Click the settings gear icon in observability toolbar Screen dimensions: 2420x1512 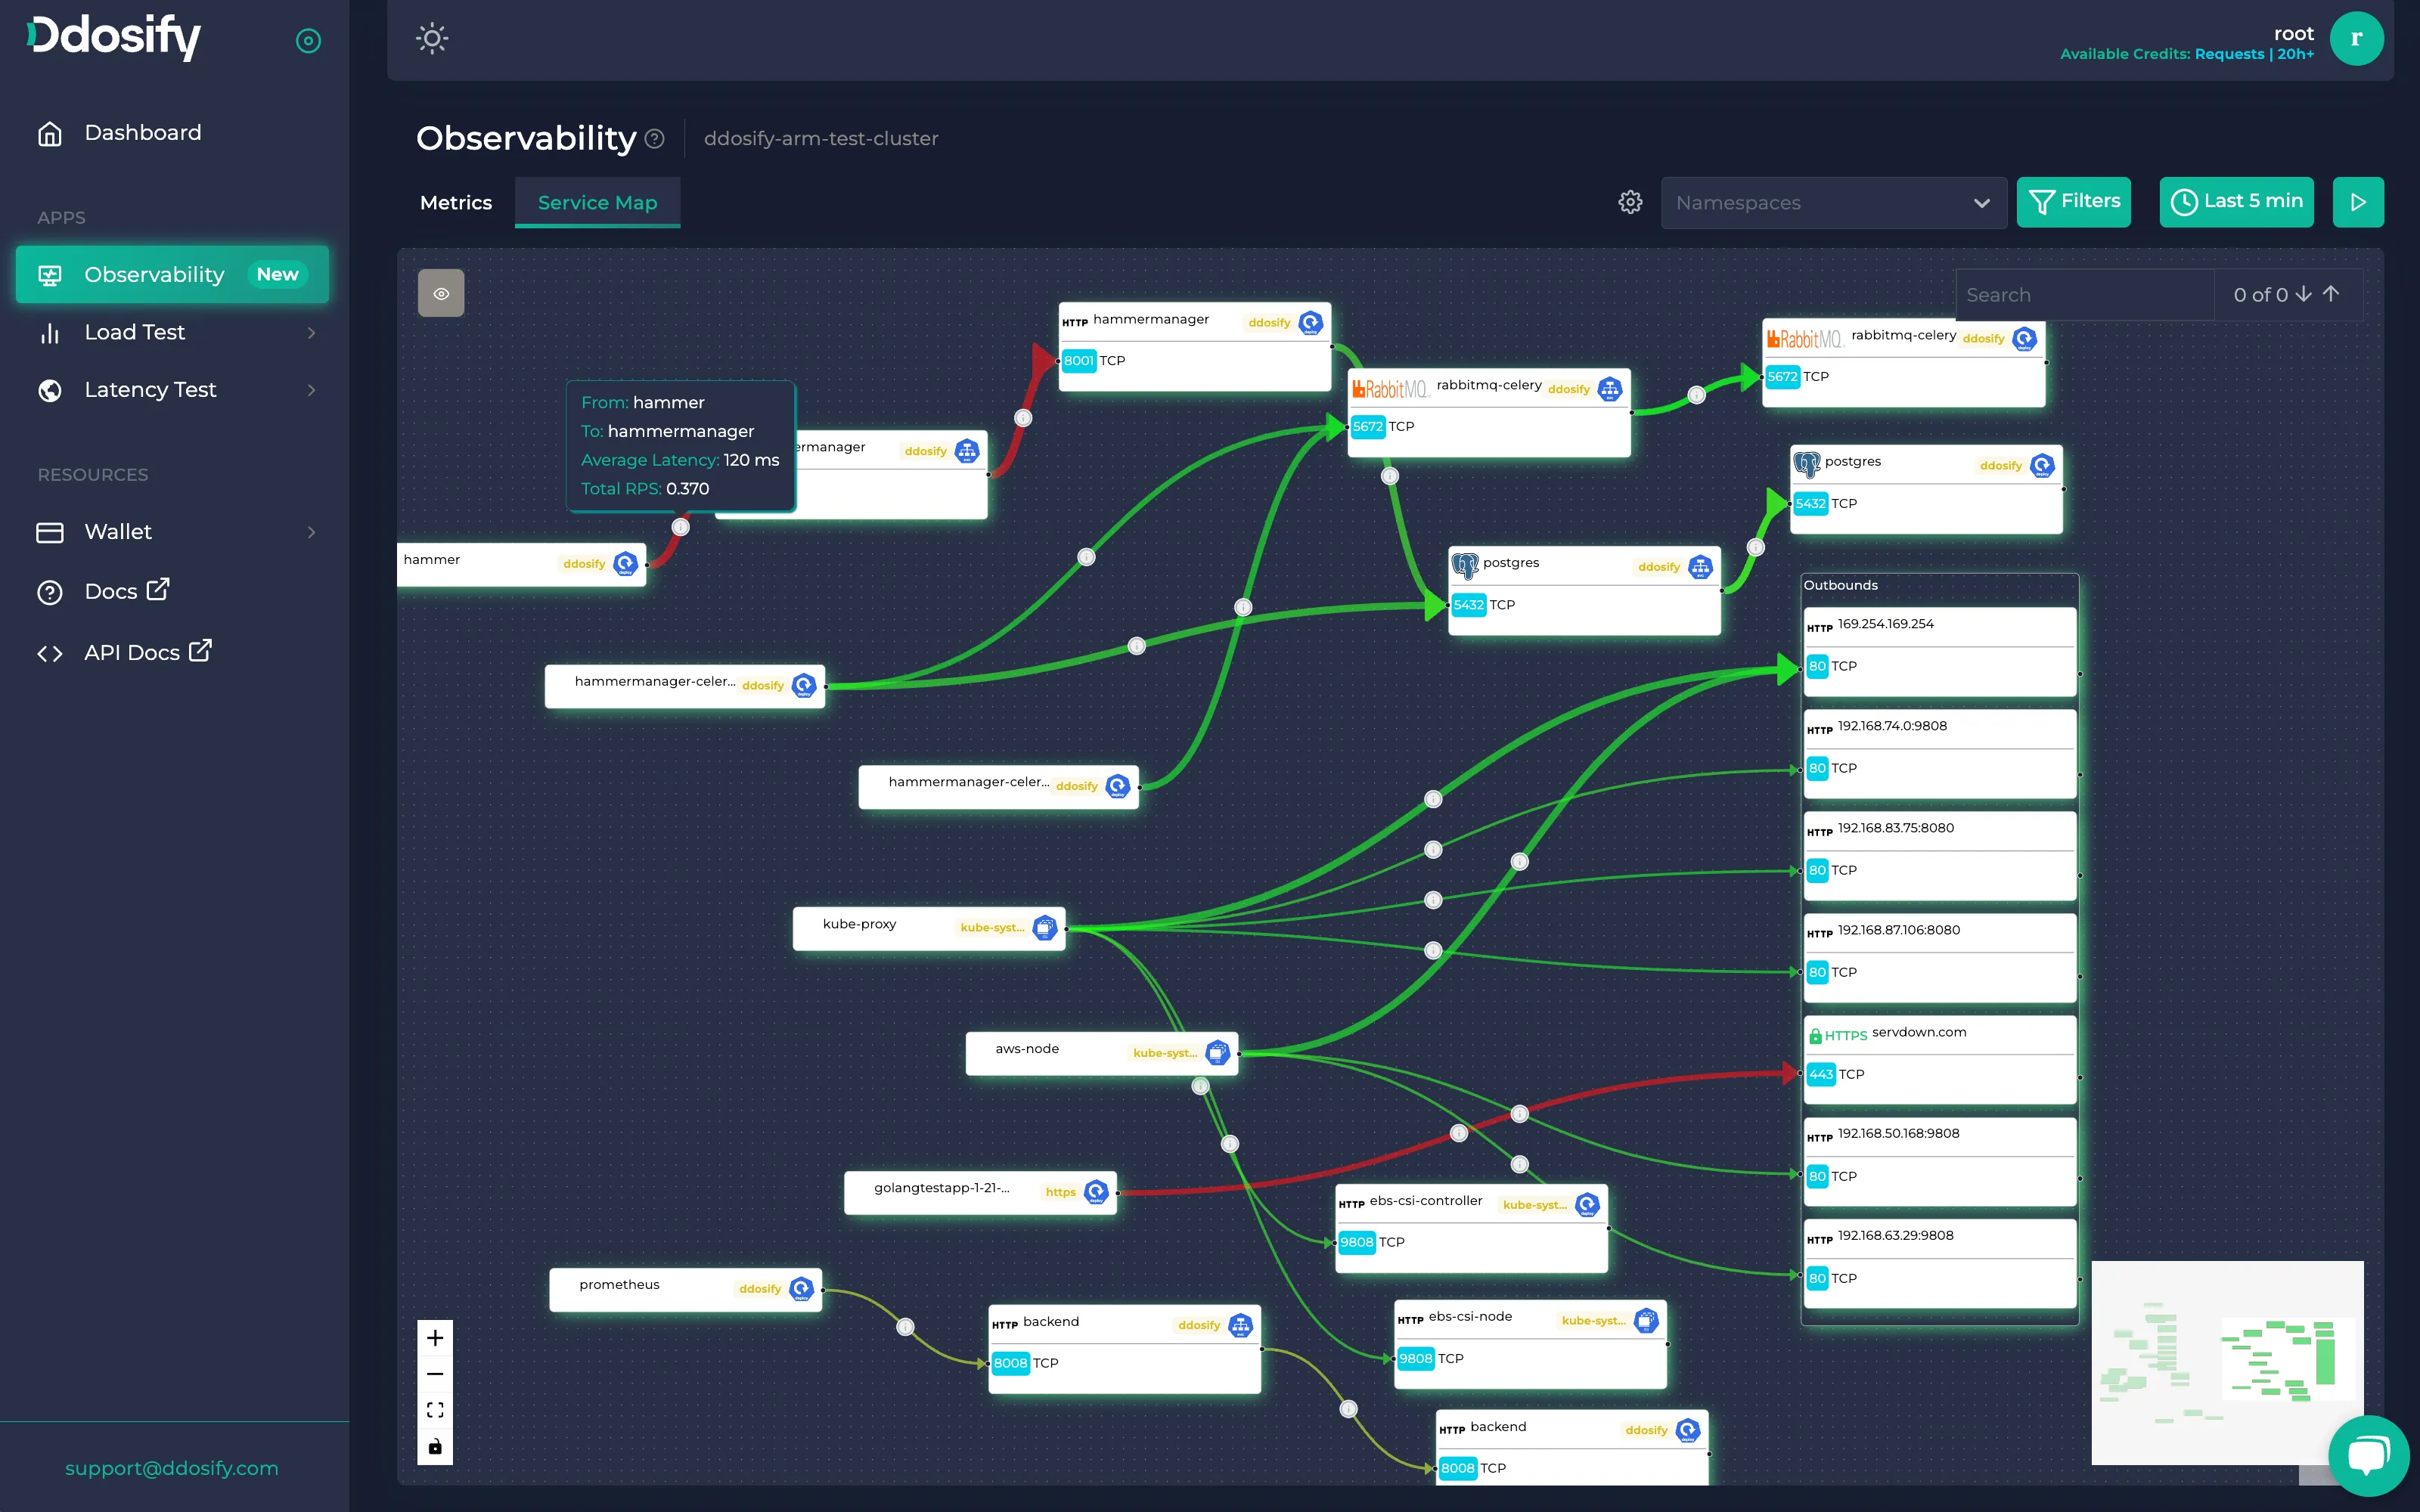point(1630,200)
